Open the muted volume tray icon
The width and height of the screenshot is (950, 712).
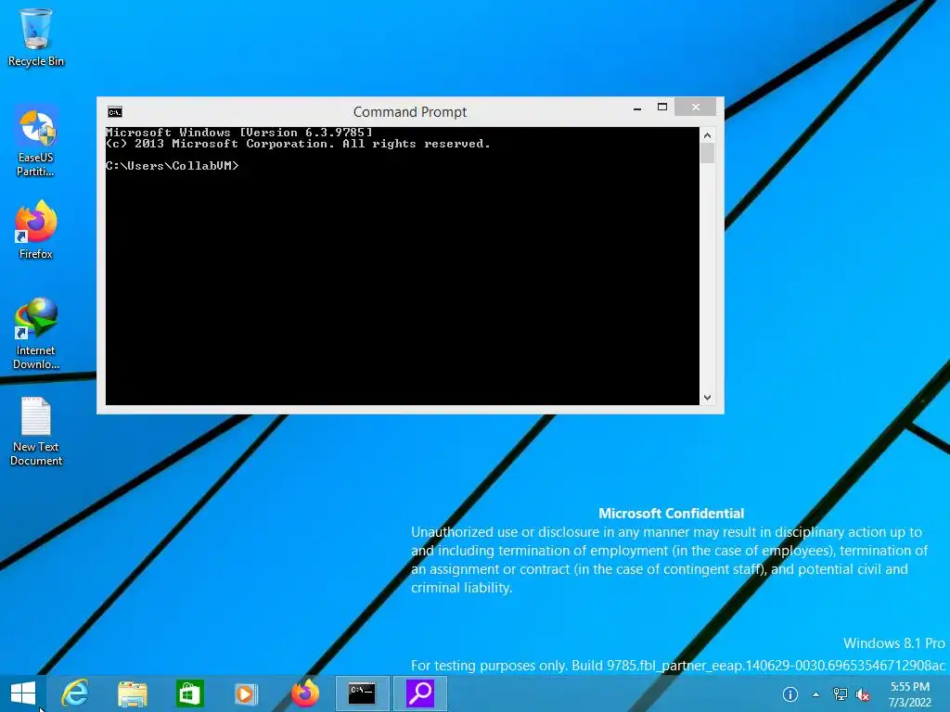[x=863, y=694]
